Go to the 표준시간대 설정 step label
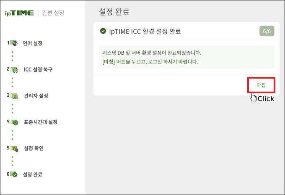The width and height of the screenshot is (285, 195). pos(40,122)
